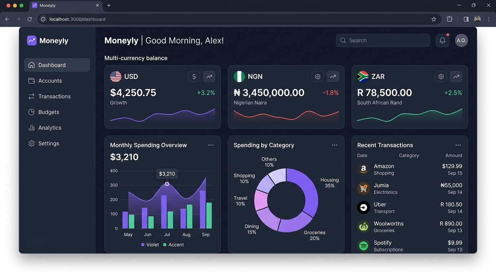Focus the Search field

click(x=383, y=41)
